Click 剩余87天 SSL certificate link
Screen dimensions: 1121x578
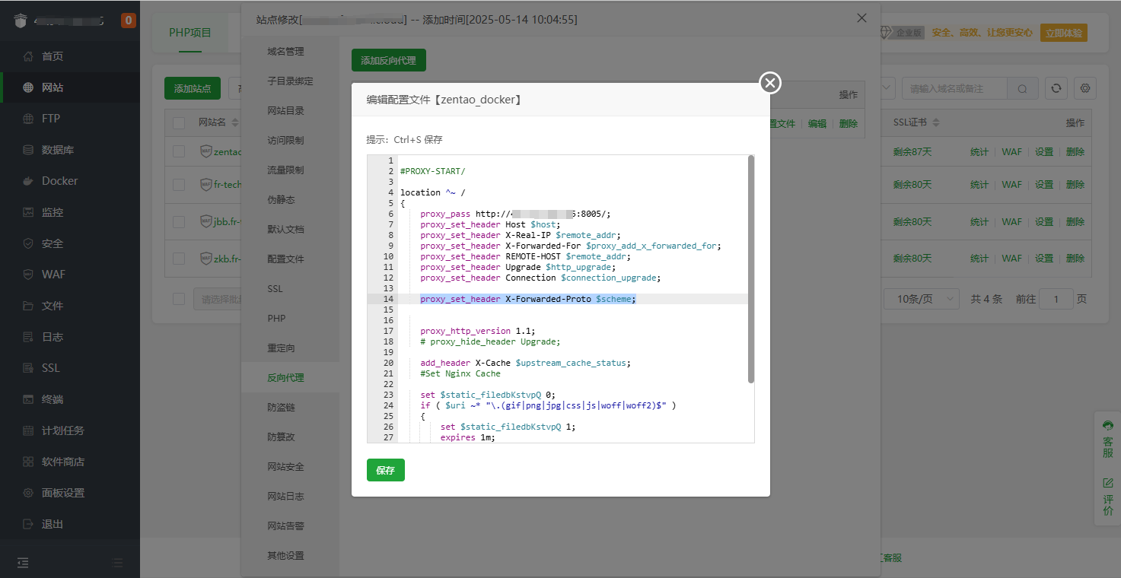pyautogui.click(x=912, y=152)
